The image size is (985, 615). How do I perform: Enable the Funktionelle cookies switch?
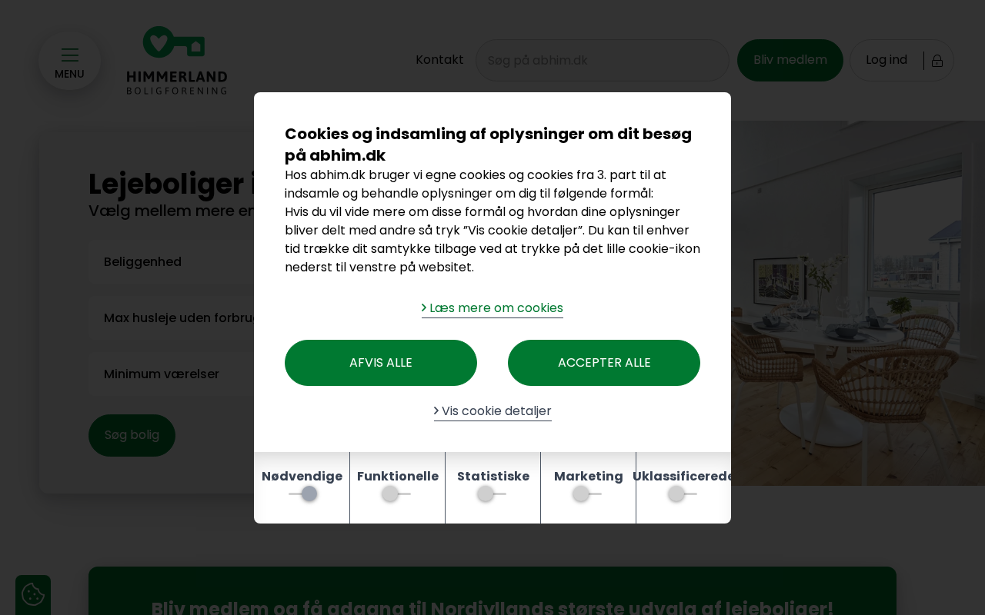[397, 494]
